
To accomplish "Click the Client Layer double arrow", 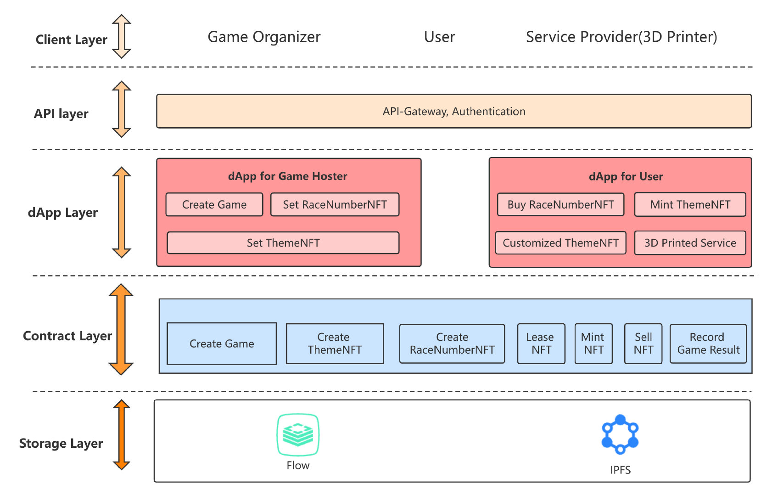I will pyautogui.click(x=122, y=36).
